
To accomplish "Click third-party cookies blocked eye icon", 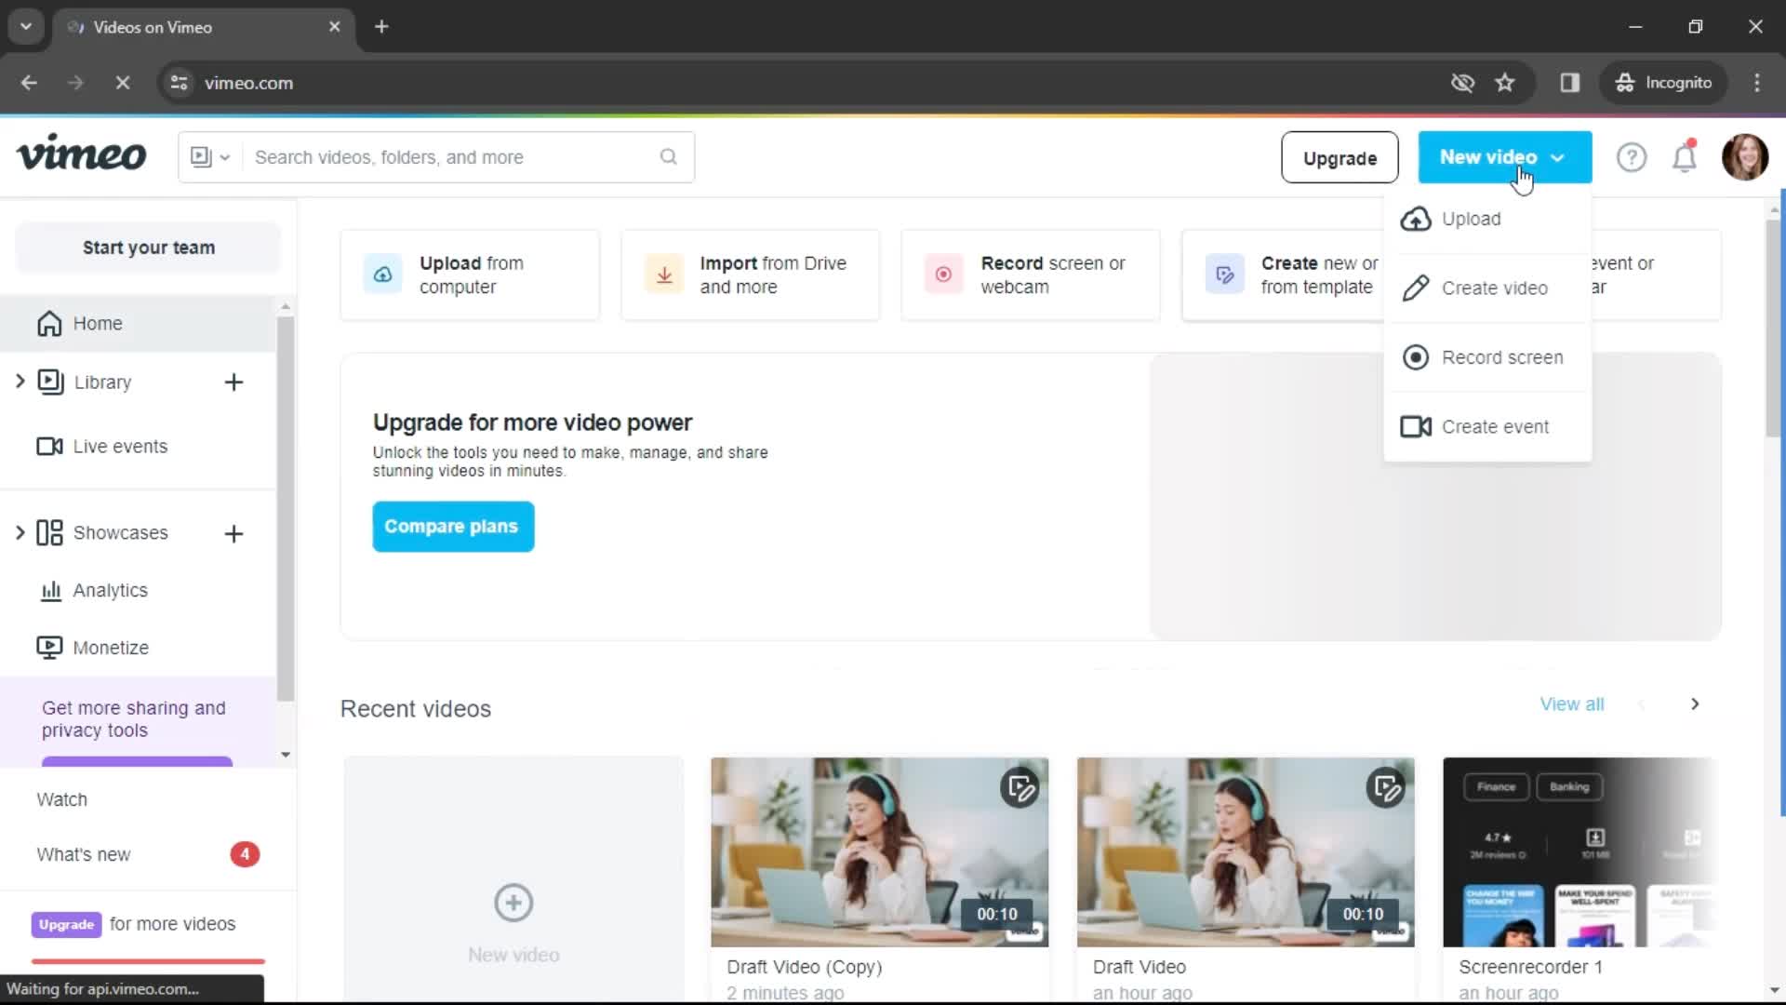I will point(1462,83).
